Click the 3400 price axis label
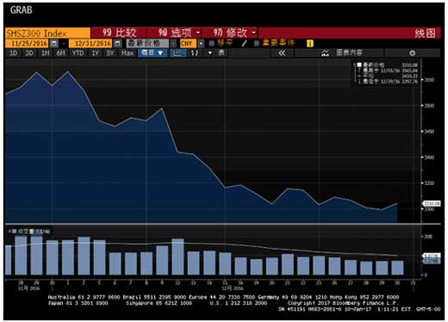Image resolution: width=448 pixels, height=322 pixels. coord(429,157)
